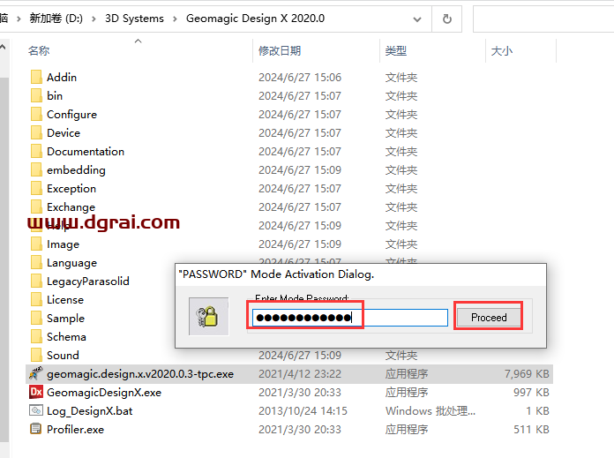Select the Configure folder icon
This screenshot has width=614, height=458.
[x=36, y=115]
